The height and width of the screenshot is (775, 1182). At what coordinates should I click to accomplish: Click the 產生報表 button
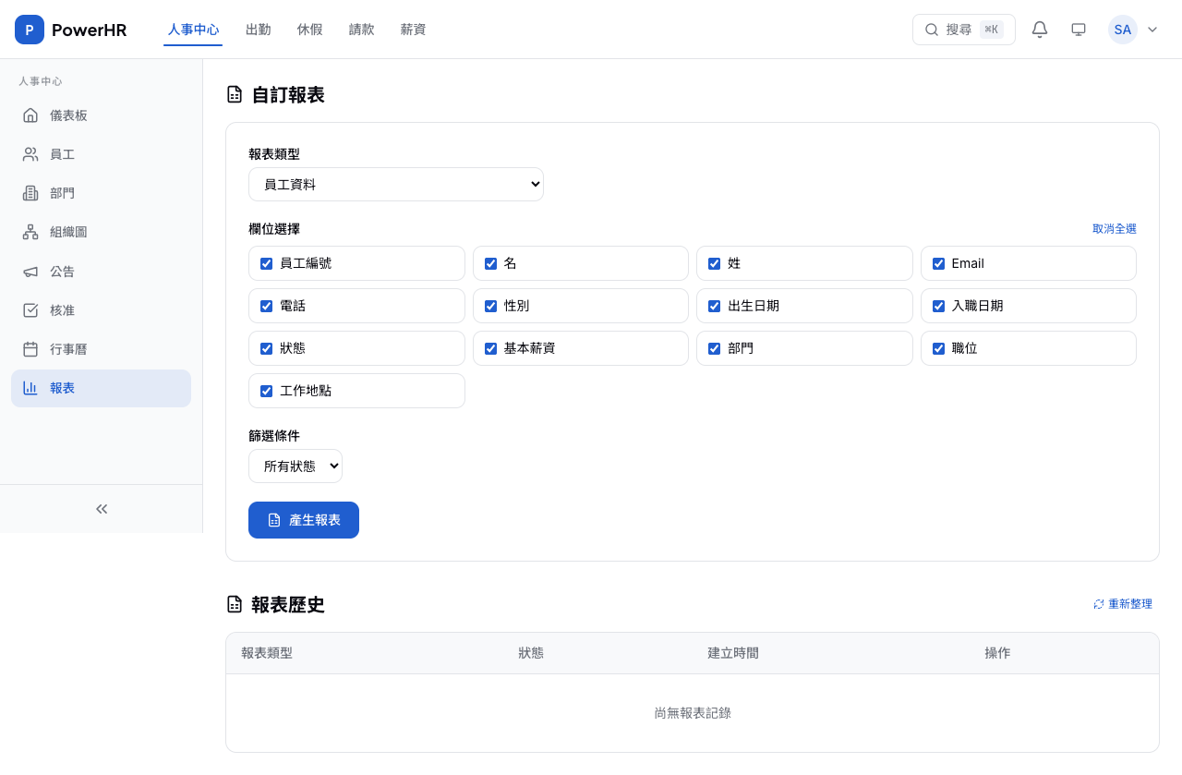point(303,520)
